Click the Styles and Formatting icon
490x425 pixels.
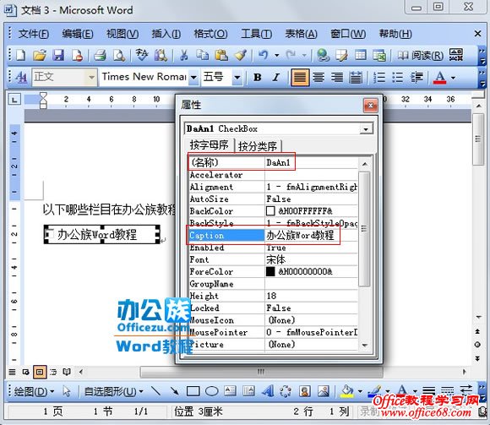coord(21,77)
